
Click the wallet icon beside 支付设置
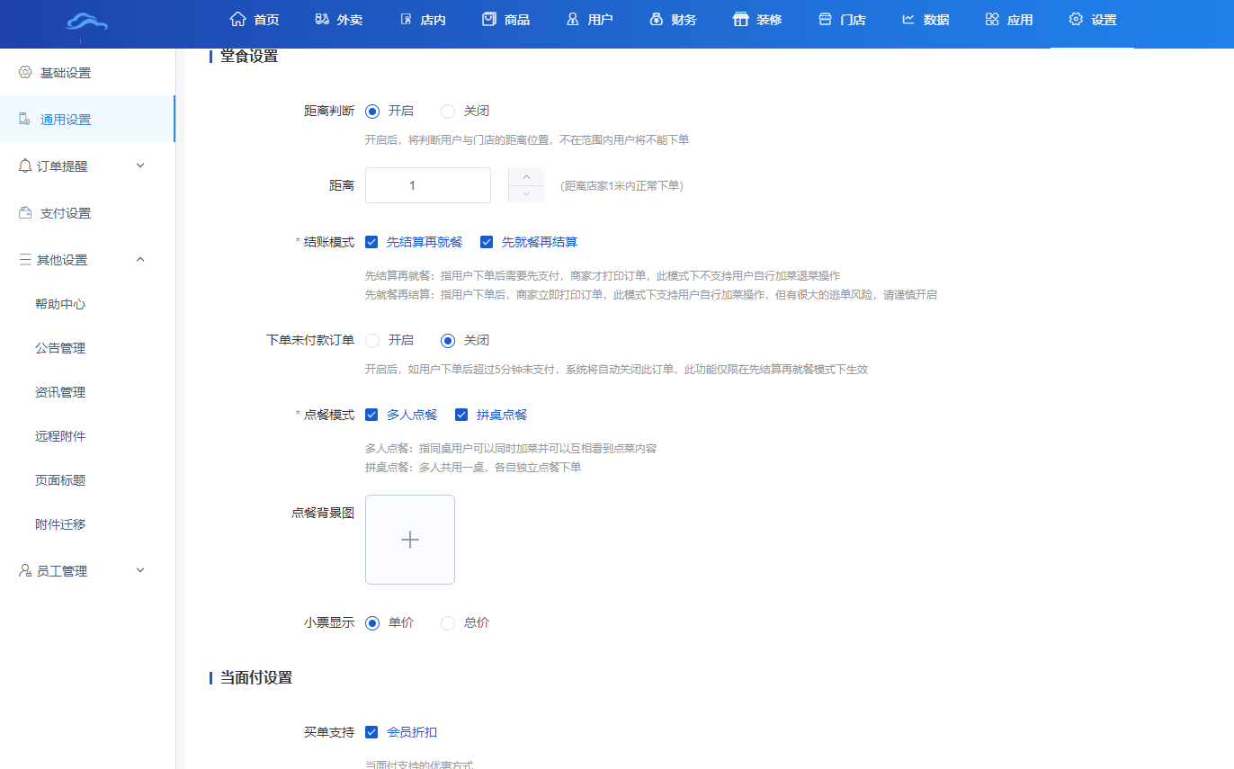25,212
